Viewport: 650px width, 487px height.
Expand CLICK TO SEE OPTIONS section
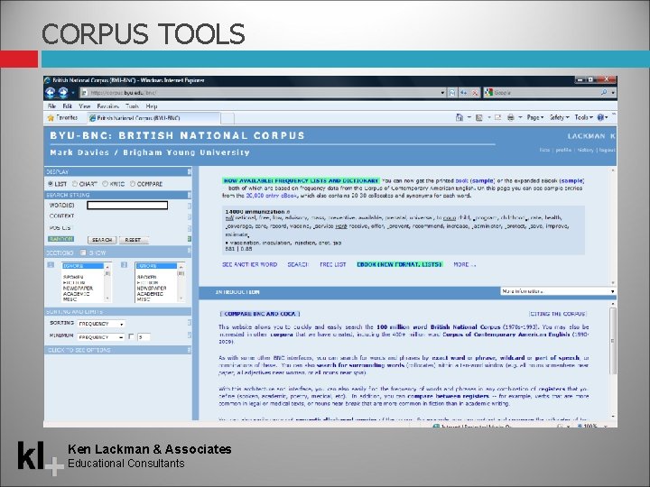point(117,350)
